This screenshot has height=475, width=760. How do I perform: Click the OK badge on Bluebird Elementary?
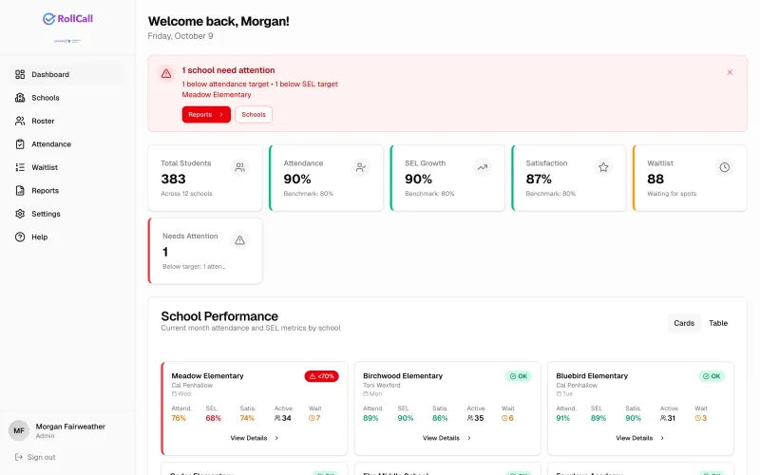click(x=711, y=376)
